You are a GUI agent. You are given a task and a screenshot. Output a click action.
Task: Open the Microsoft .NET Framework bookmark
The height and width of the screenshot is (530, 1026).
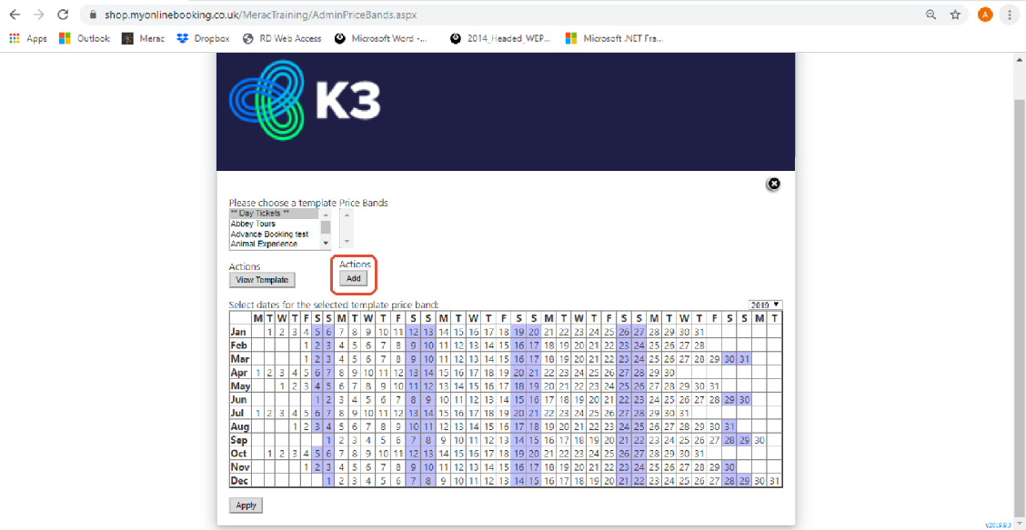click(615, 38)
